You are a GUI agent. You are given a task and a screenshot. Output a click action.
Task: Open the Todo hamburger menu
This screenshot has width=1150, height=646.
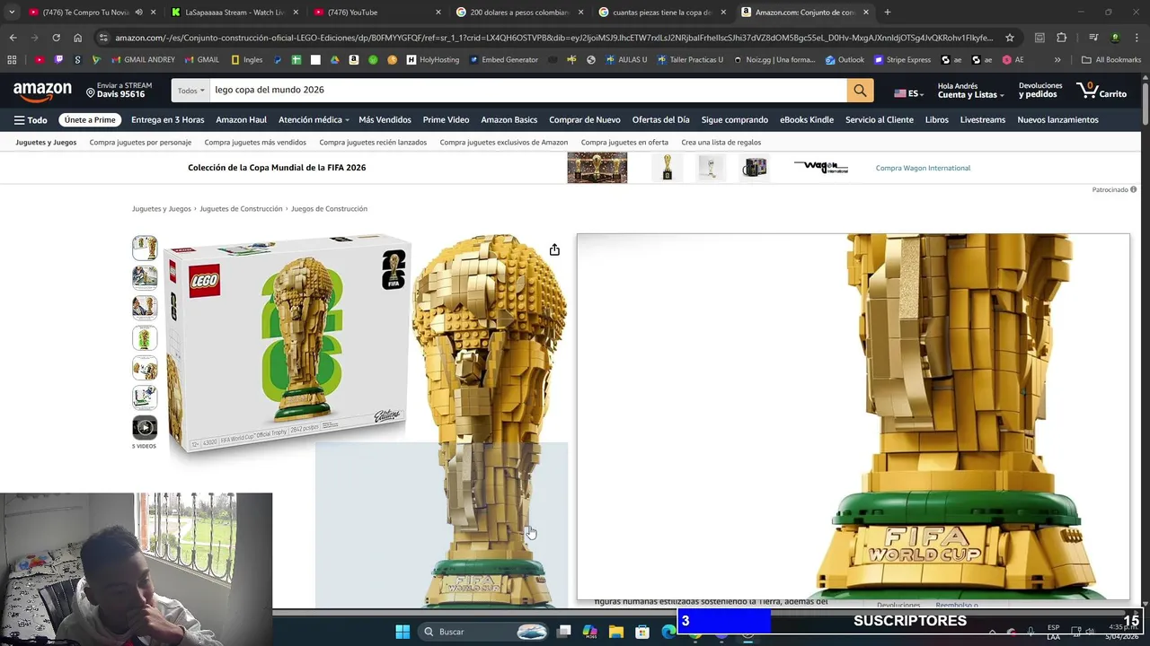click(31, 120)
